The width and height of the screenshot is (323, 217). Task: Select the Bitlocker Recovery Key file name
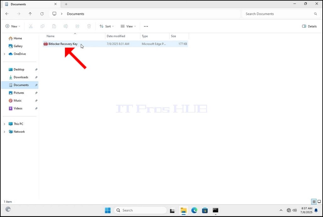(x=63, y=44)
